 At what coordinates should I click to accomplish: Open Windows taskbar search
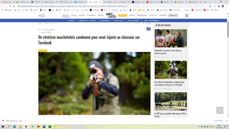coord(9,127)
